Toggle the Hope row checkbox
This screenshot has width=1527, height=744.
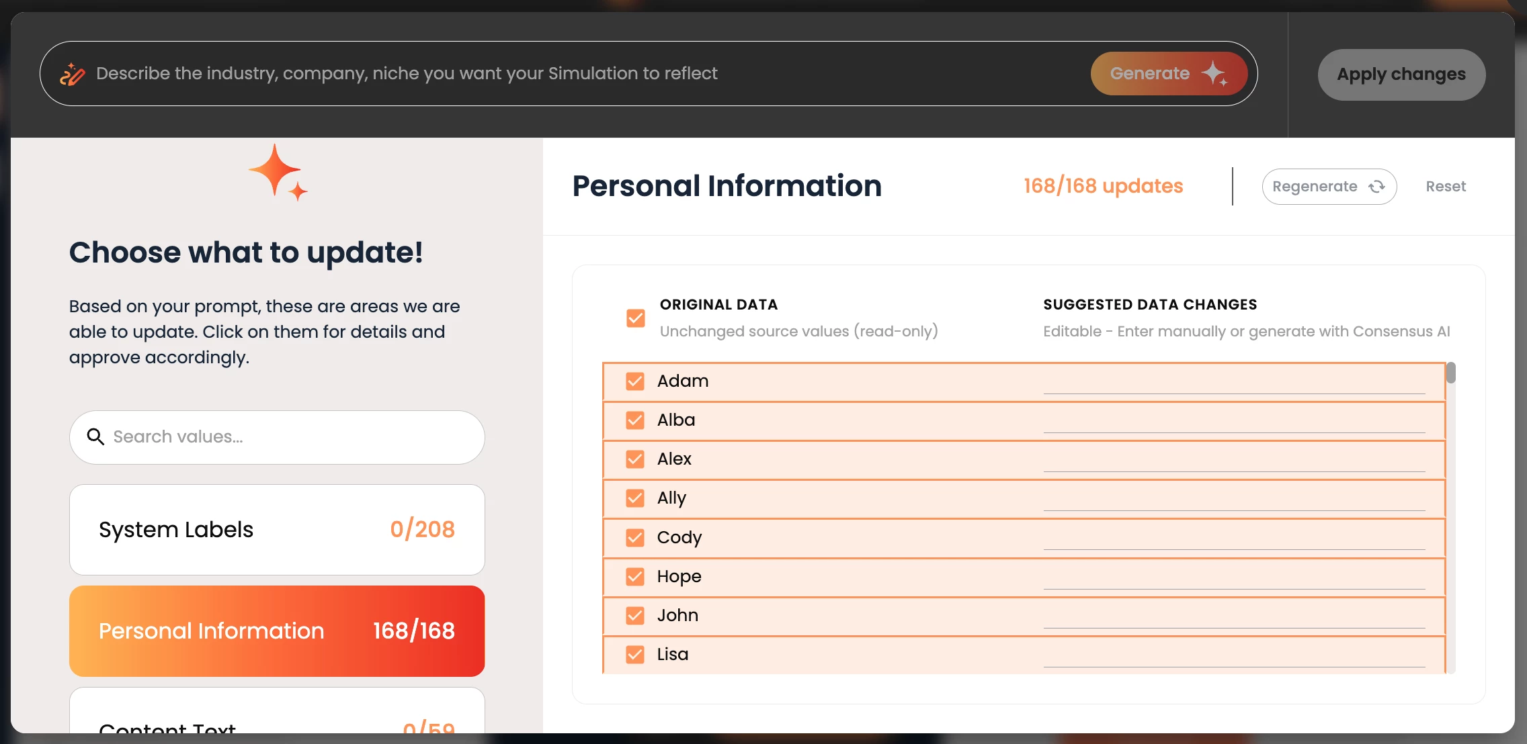point(635,577)
